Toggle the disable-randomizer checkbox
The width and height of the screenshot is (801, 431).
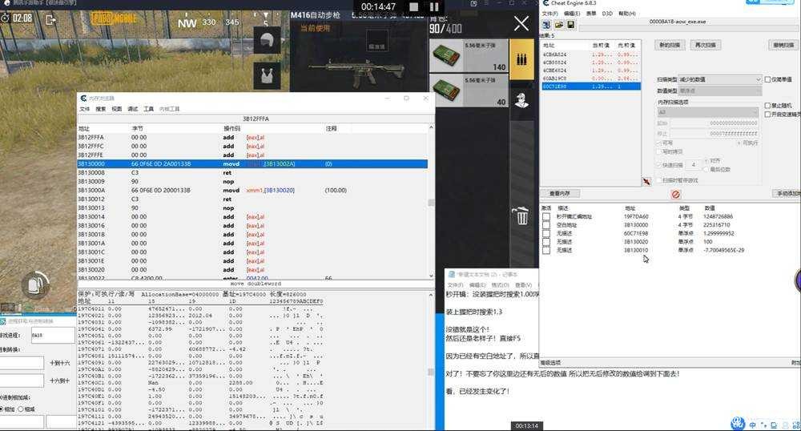click(x=767, y=106)
